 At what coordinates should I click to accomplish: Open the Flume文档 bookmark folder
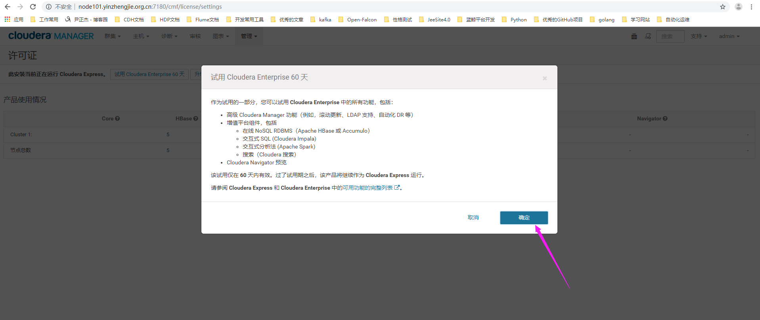tap(203, 19)
